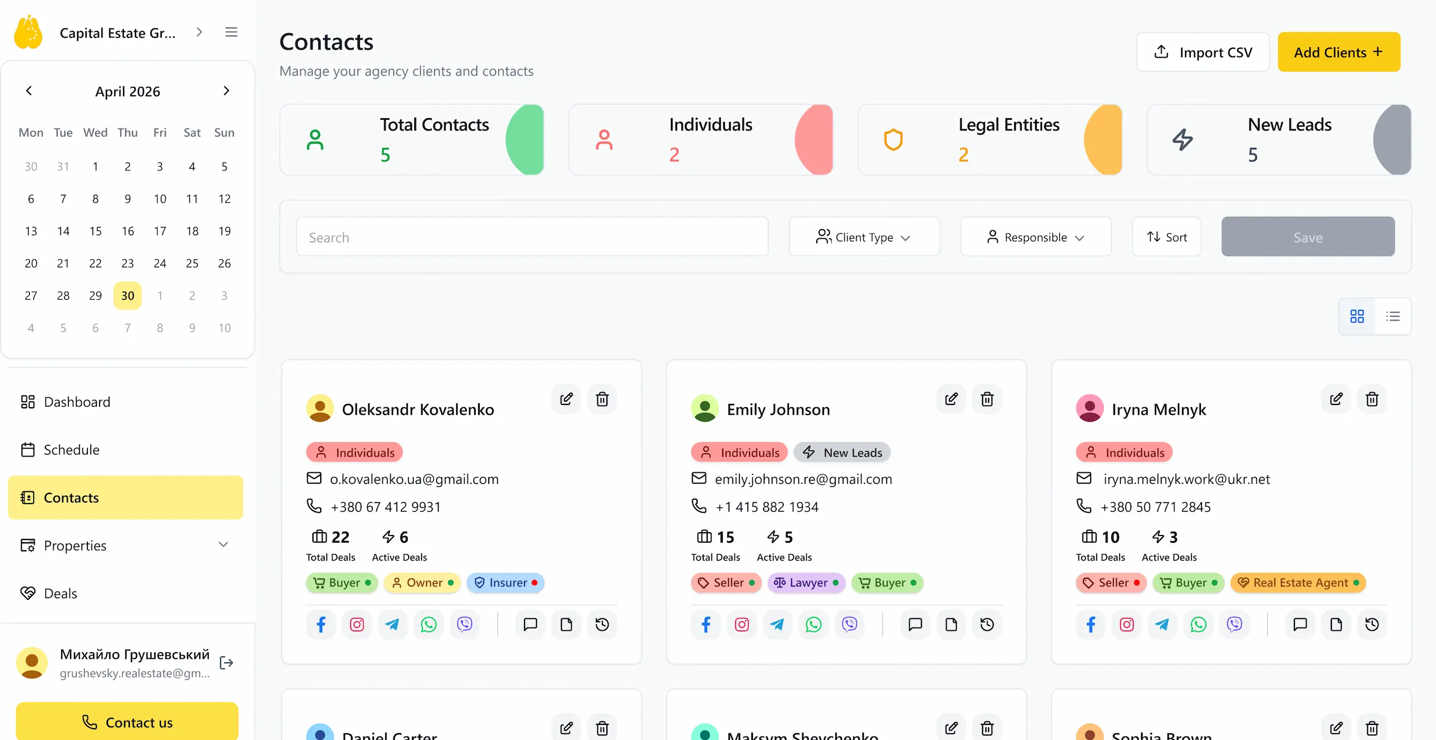
Task: Open Instagram for Iryna Melnyk
Action: [1127, 624]
